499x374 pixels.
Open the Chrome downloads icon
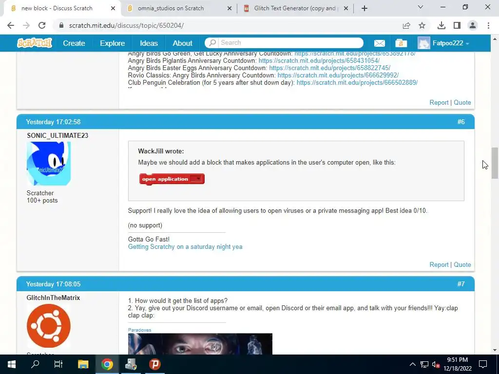[x=441, y=25]
